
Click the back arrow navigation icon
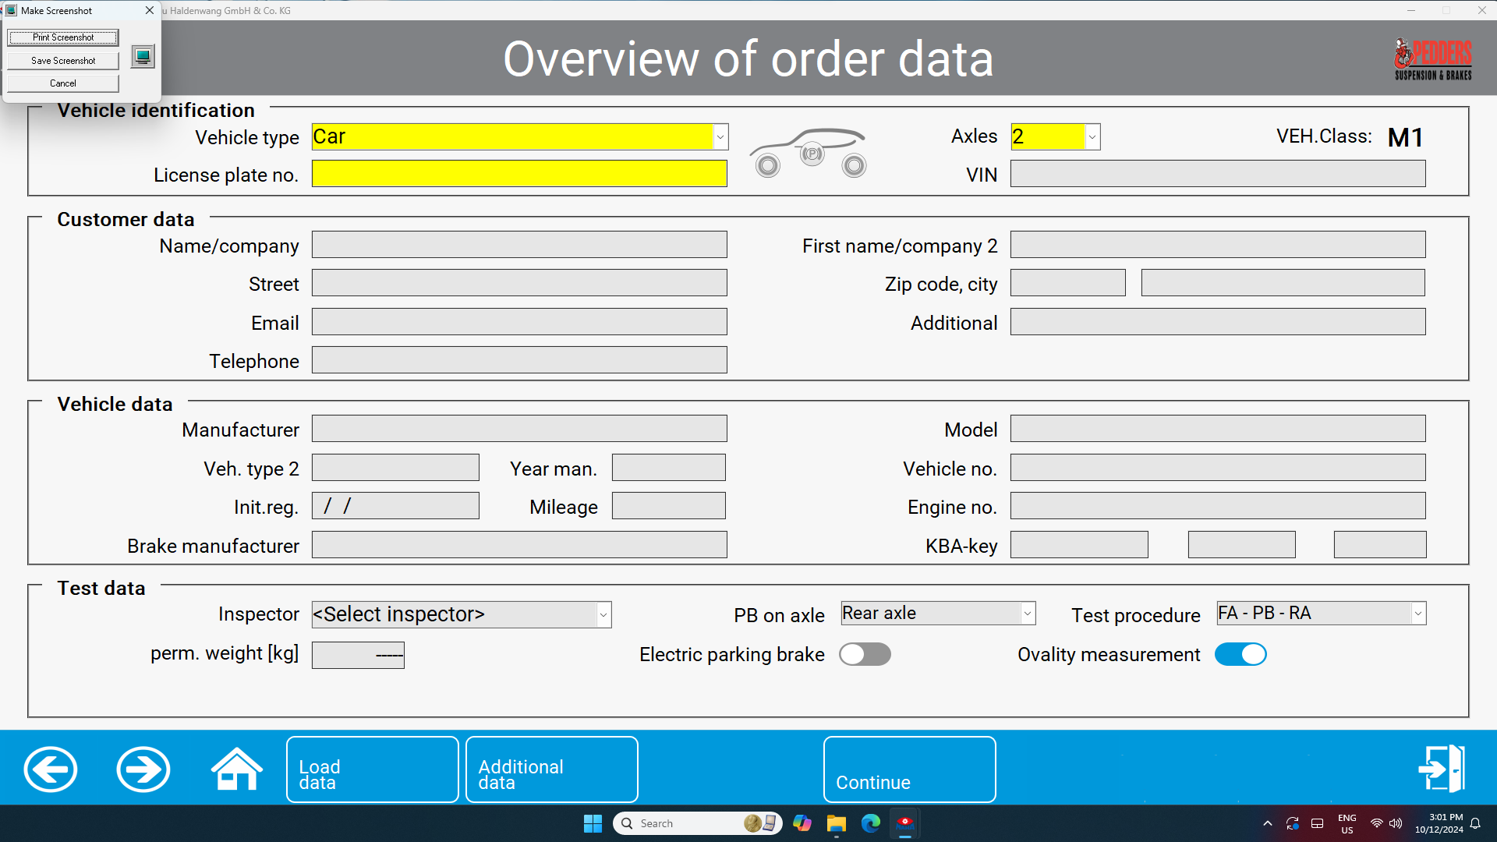tap(51, 769)
